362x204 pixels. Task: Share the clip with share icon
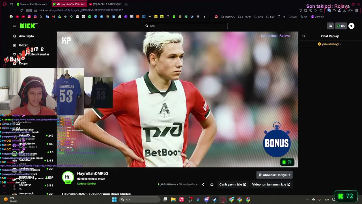tap(203, 184)
